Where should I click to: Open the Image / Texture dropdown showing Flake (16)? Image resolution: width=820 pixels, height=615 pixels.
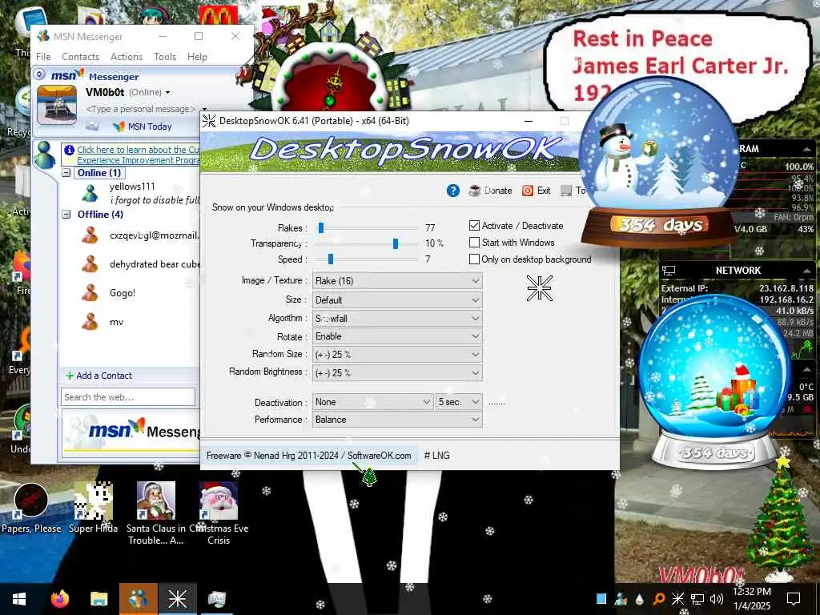click(x=397, y=281)
